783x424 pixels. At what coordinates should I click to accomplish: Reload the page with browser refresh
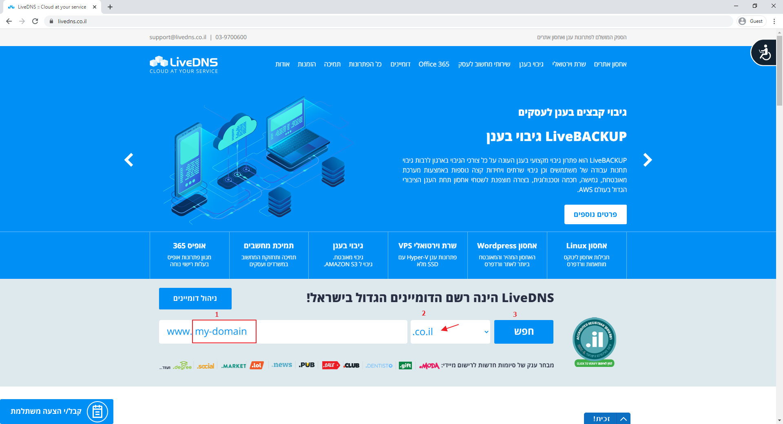35,21
